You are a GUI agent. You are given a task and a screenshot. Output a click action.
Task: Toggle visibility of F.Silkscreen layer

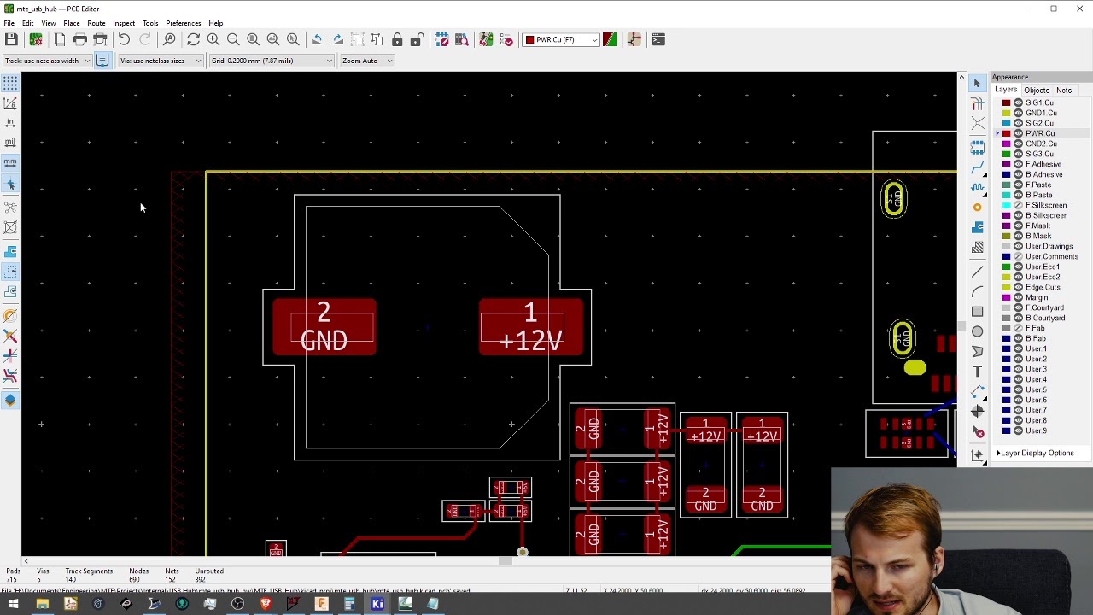coord(1018,205)
